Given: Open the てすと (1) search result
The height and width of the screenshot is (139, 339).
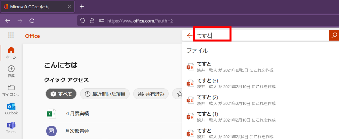Looking at the screenshot, I should tap(260, 117).
